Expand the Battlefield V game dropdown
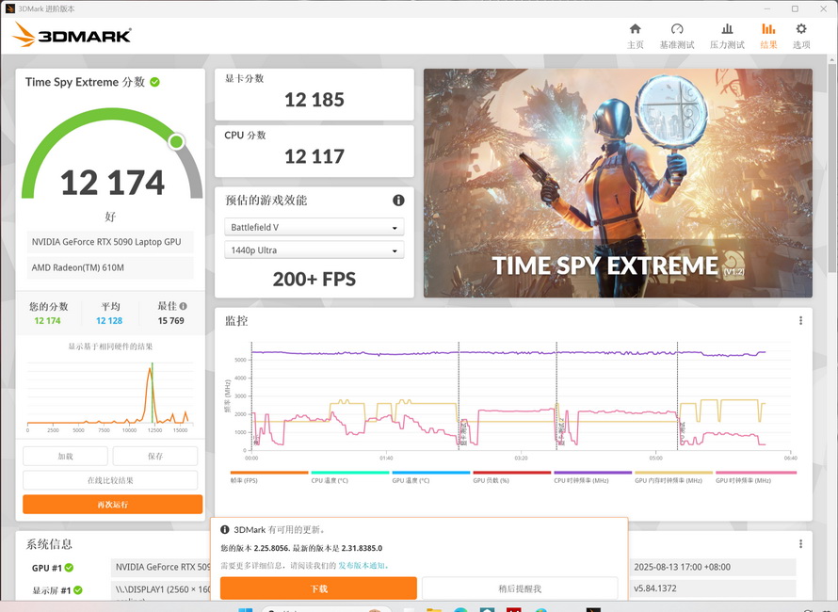The image size is (838, 612). point(314,227)
